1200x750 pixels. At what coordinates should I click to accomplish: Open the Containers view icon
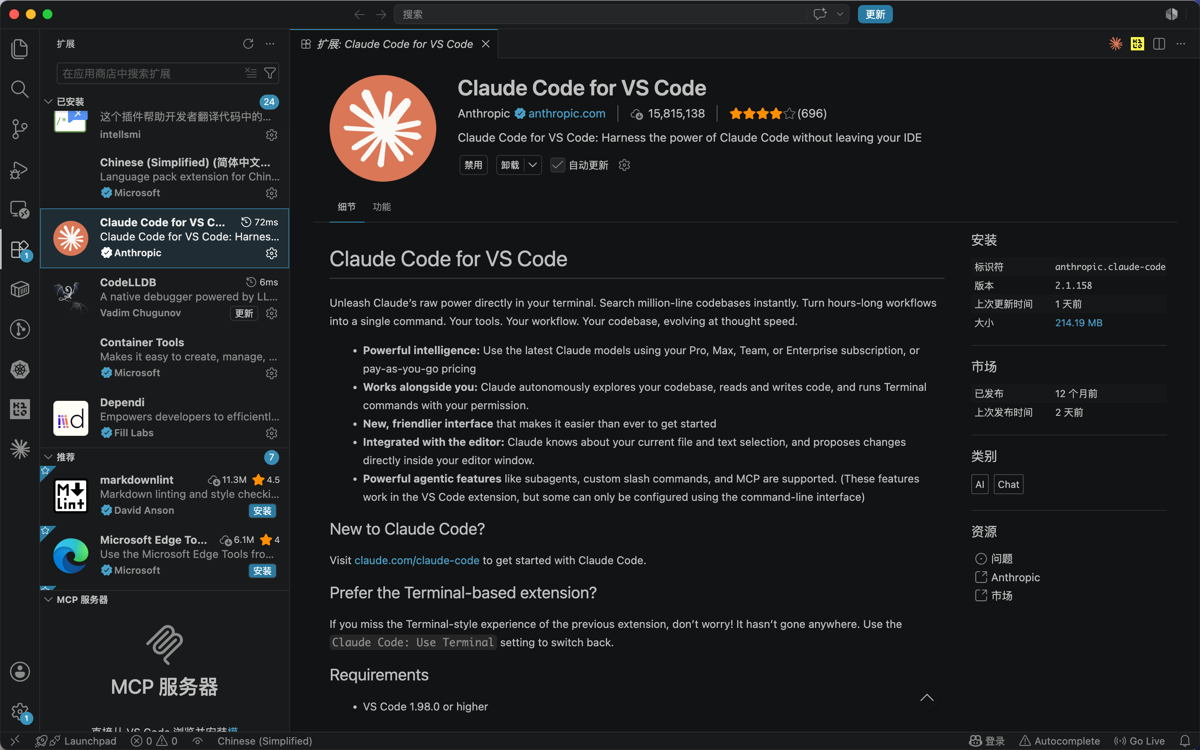pos(20,289)
